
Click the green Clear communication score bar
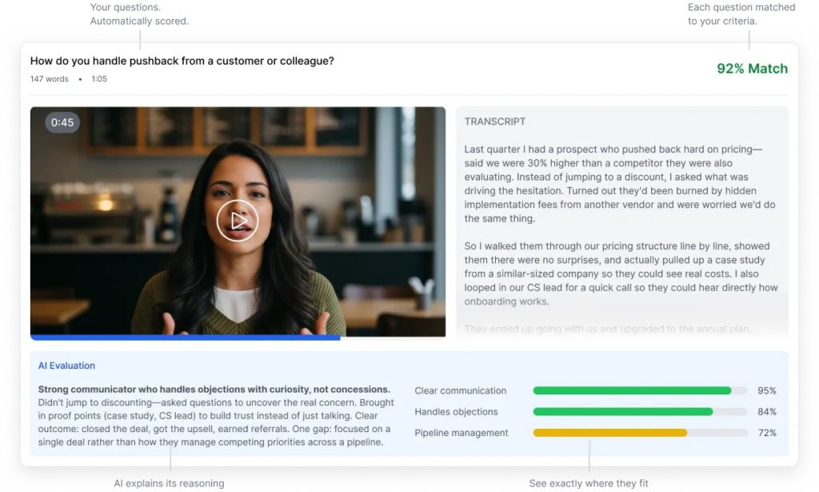click(x=632, y=391)
